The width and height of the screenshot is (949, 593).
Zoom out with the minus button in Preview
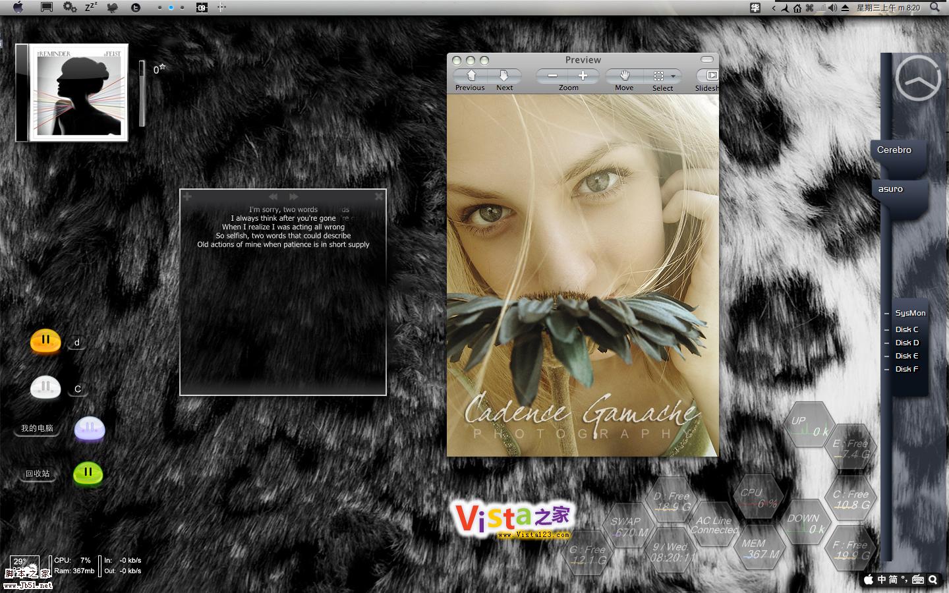click(552, 76)
